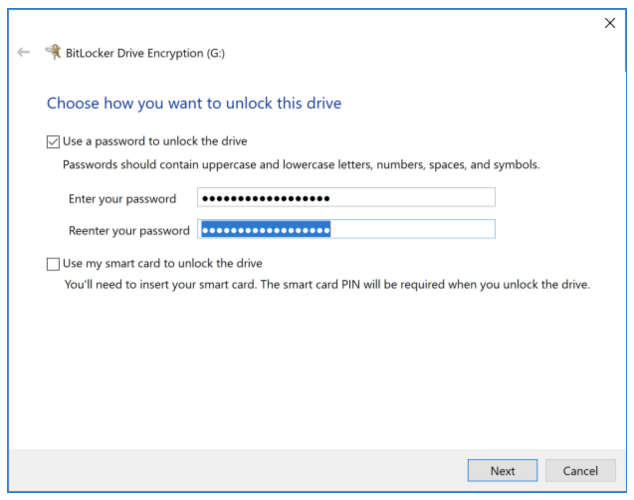Cancel the BitLocker setup
Viewport: 634px width, 500px height.
(580, 471)
